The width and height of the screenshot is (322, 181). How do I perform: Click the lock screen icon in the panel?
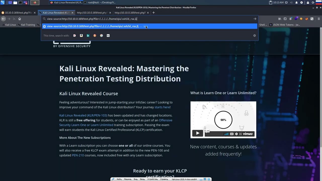pos(308,3)
